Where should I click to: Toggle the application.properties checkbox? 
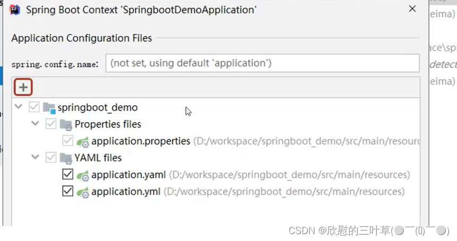(67, 141)
